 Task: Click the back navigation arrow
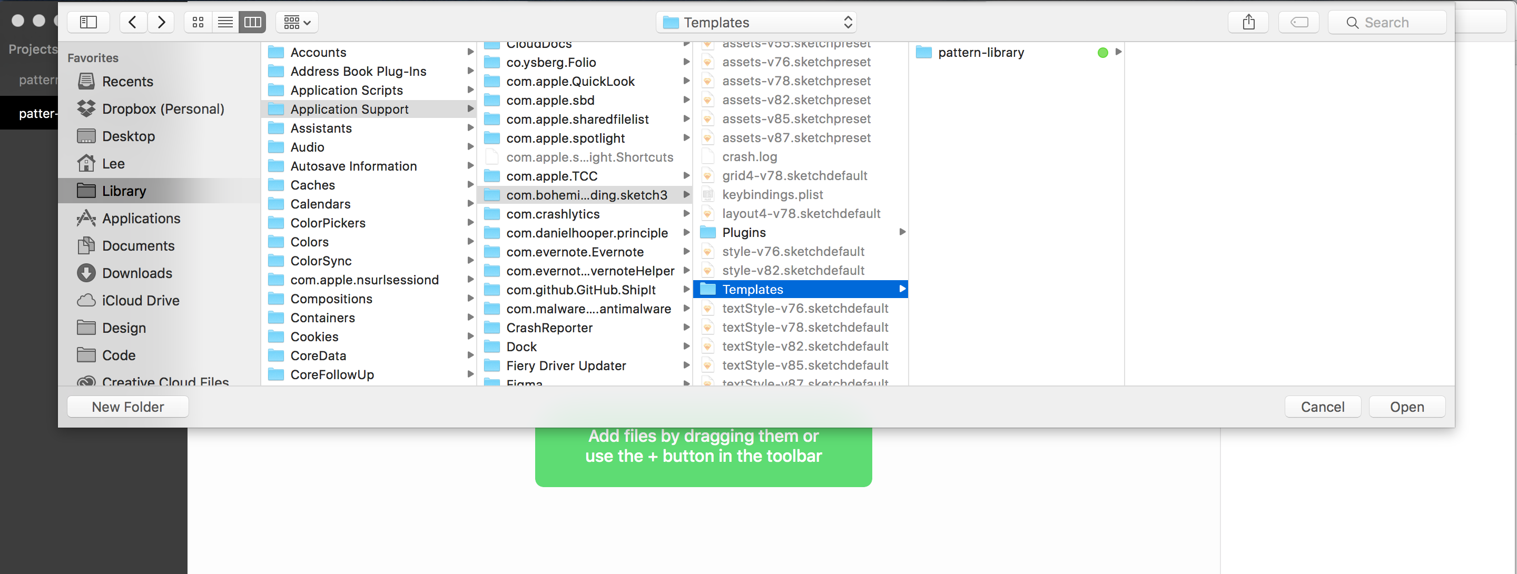[x=133, y=22]
